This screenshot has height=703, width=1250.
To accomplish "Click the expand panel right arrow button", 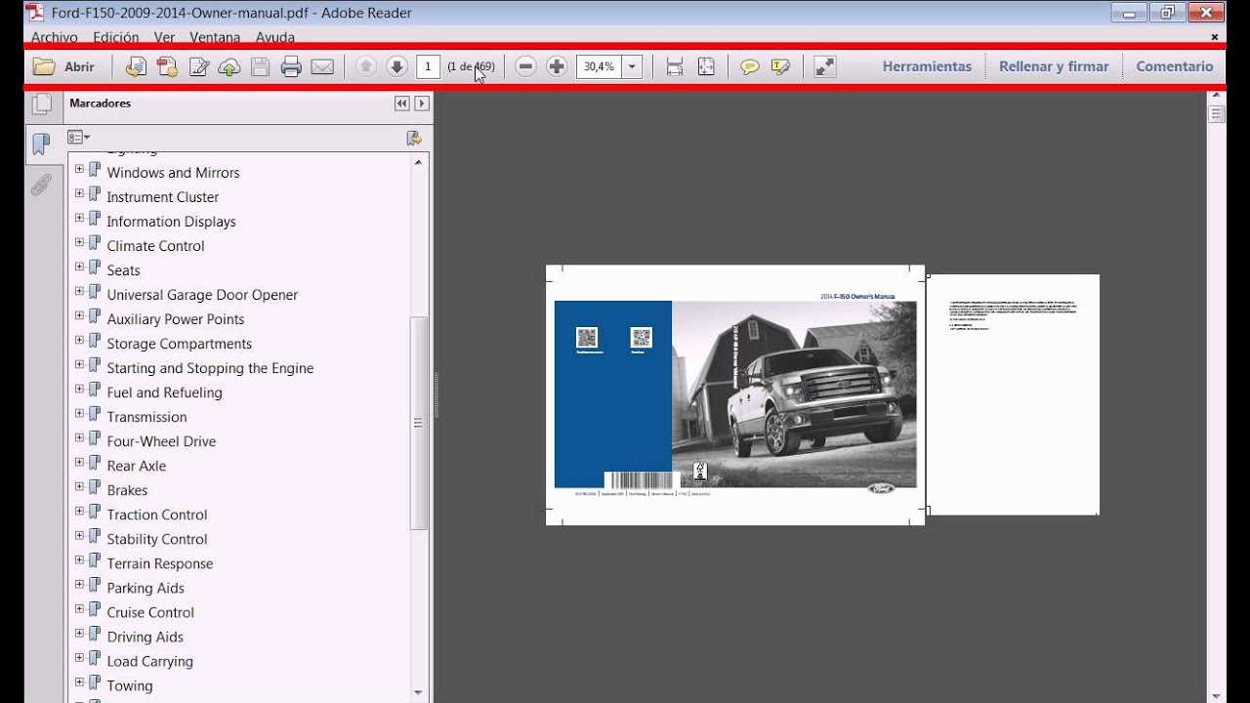I will (x=422, y=103).
